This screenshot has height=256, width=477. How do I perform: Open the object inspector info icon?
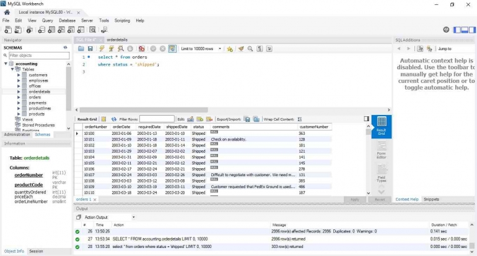30,30
